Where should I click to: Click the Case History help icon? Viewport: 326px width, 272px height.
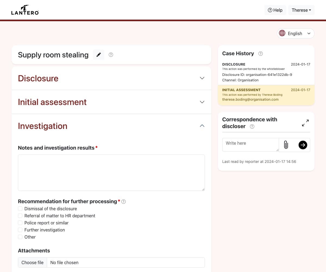click(260, 54)
